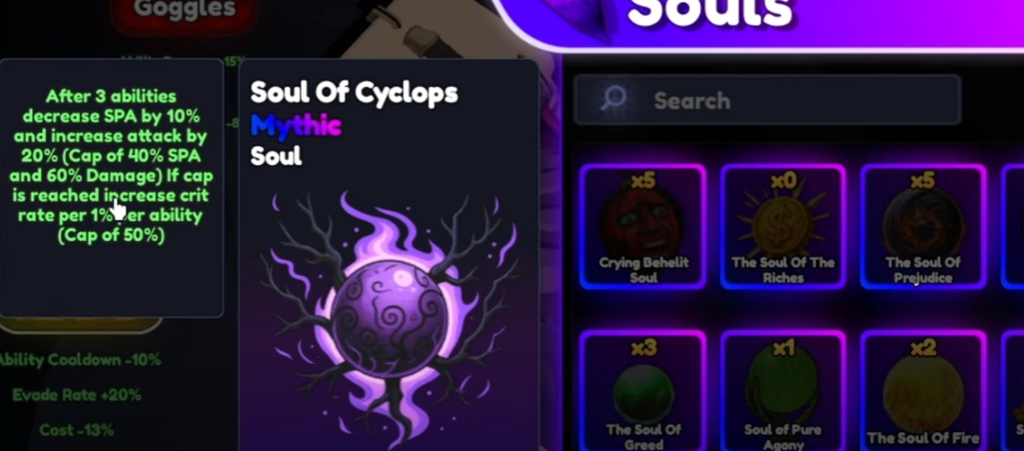Click the large Soul Of Cyclops artwork
This screenshot has height=451, width=1024.
click(389, 317)
